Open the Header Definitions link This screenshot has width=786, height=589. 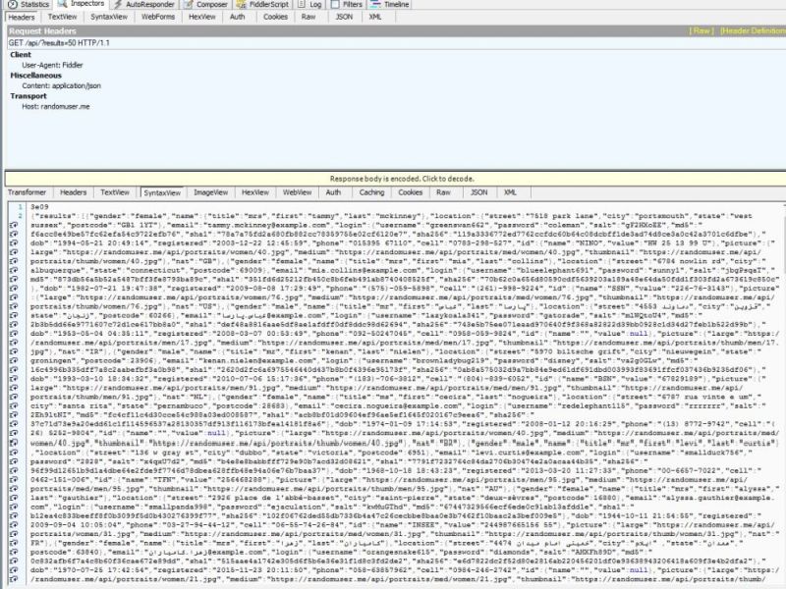tap(753, 31)
